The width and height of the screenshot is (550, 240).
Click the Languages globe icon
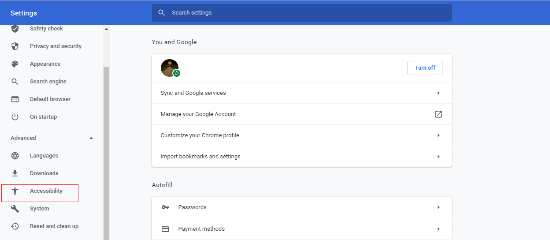[15, 156]
